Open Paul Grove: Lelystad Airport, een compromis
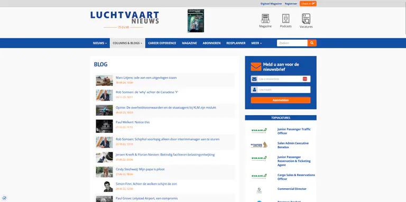The width and height of the screenshot is (406, 202). click(x=146, y=198)
